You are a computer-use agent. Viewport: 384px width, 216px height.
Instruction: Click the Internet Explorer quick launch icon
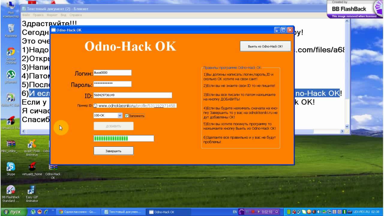pyautogui.click(x=46, y=212)
